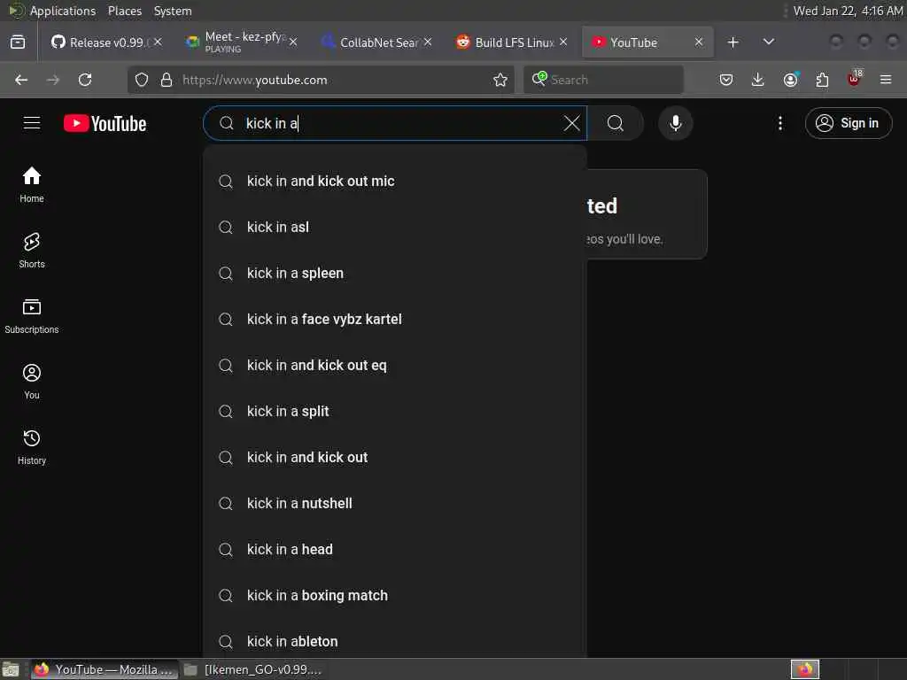907x680 pixels.
Task: Select suggestion kick in a spleen
Action: tap(394, 273)
